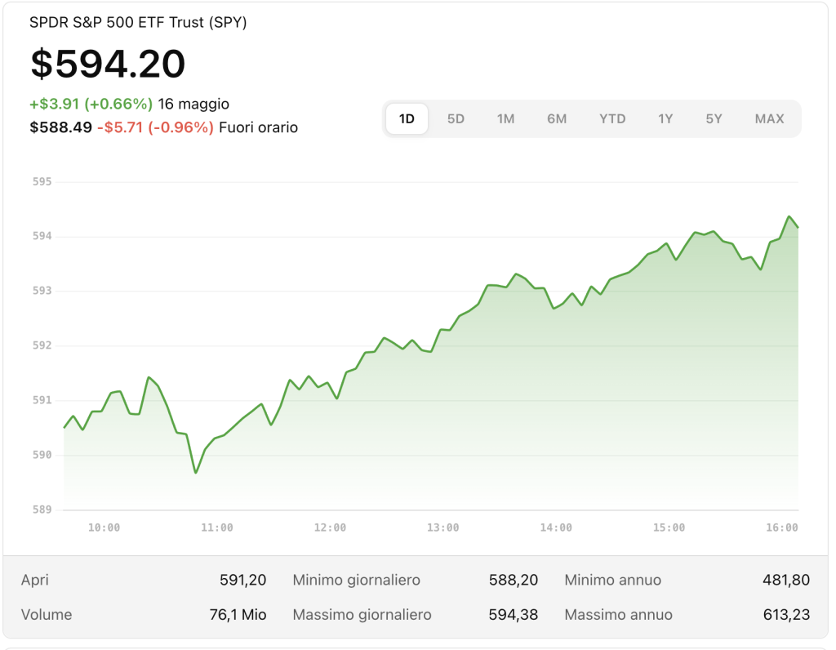Viewport: 836px width, 650px height.
Task: Show the 5Y chart range
Action: pos(714,118)
